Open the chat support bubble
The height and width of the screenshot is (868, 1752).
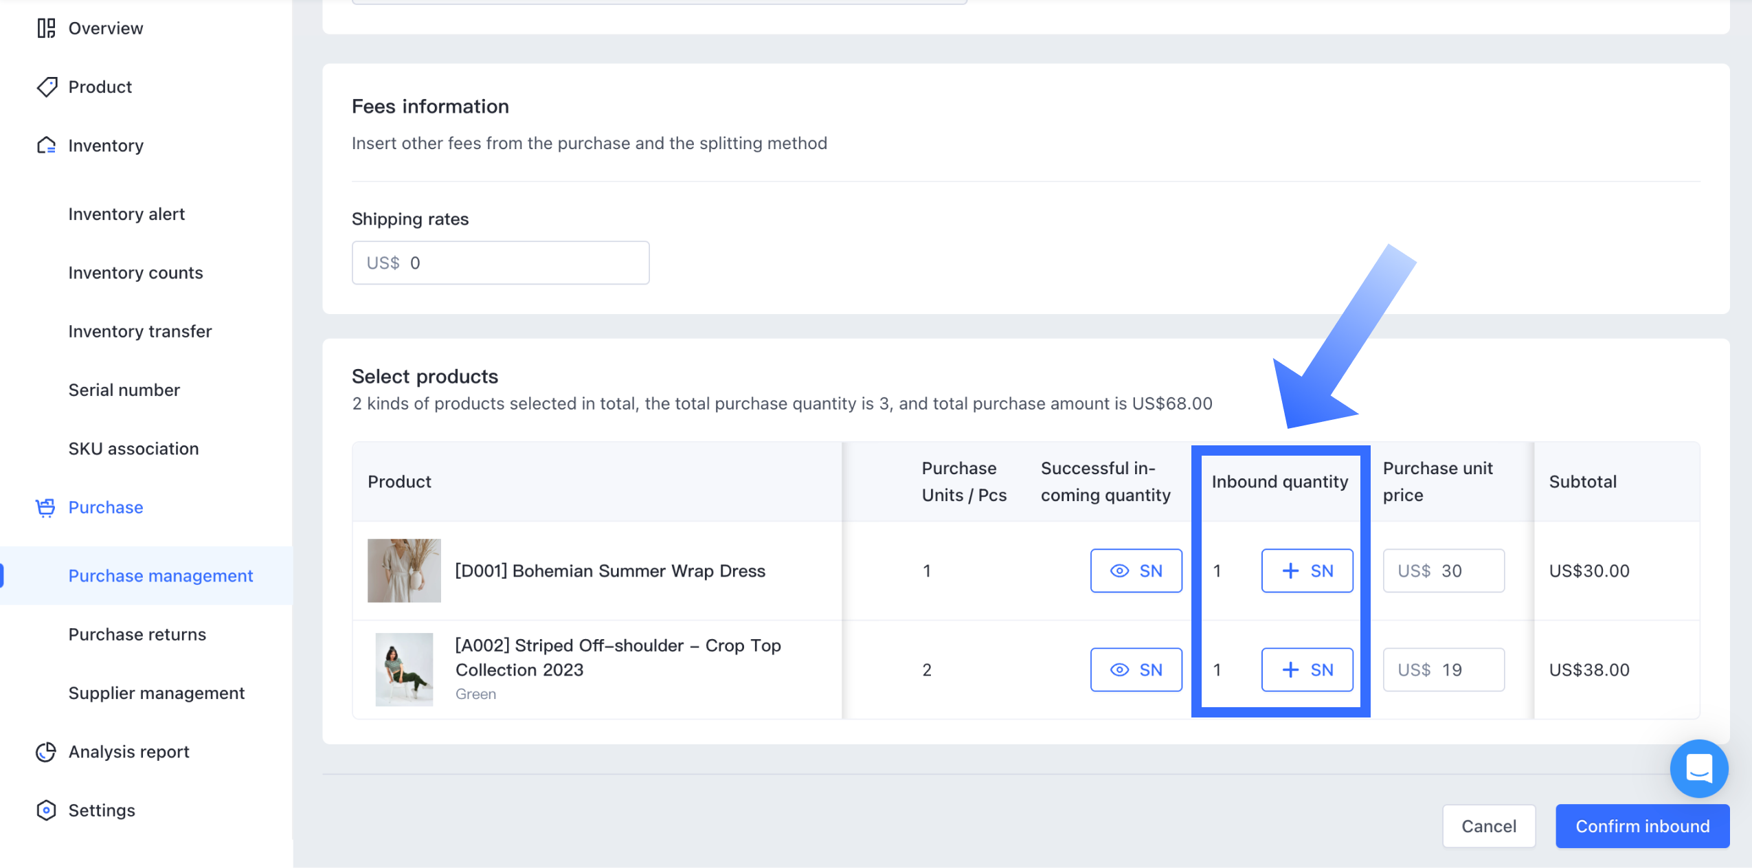click(x=1698, y=768)
